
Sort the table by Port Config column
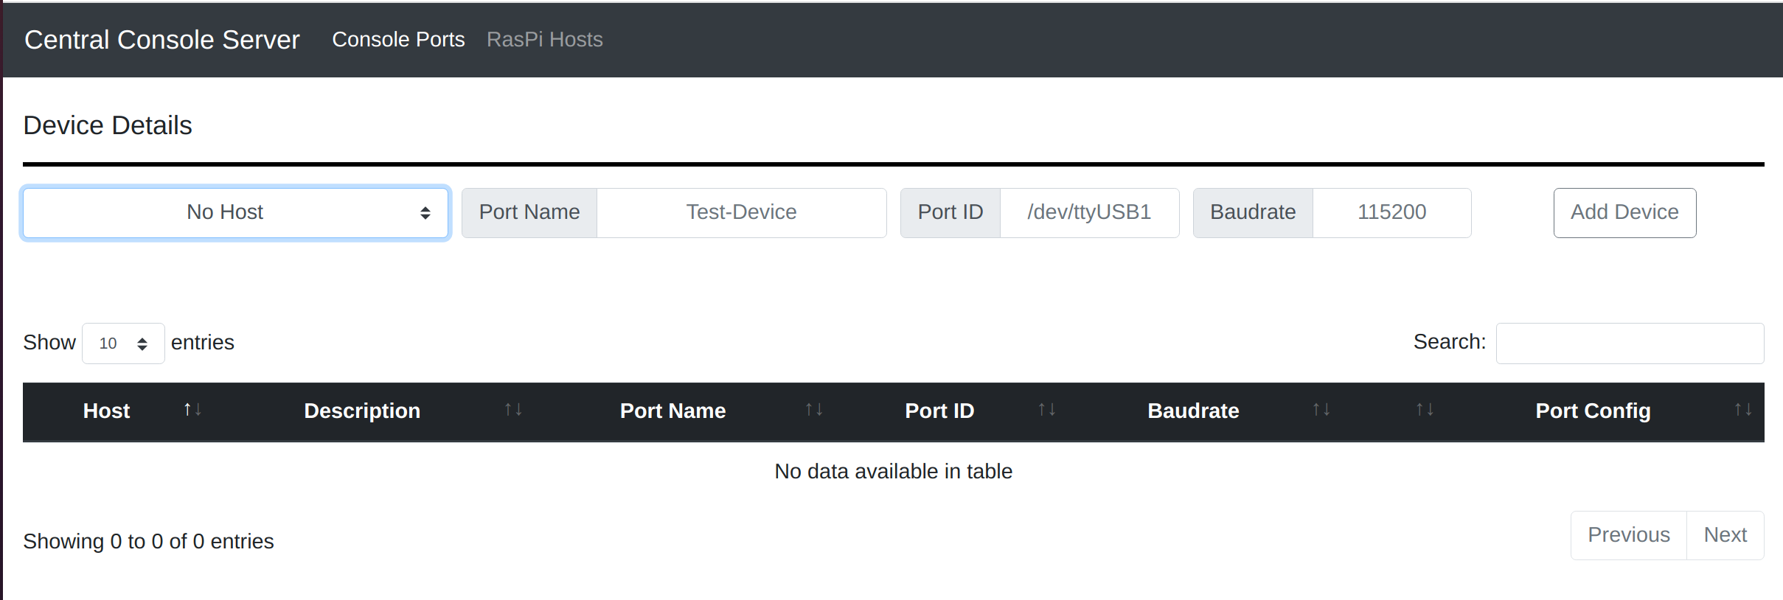point(1606,411)
